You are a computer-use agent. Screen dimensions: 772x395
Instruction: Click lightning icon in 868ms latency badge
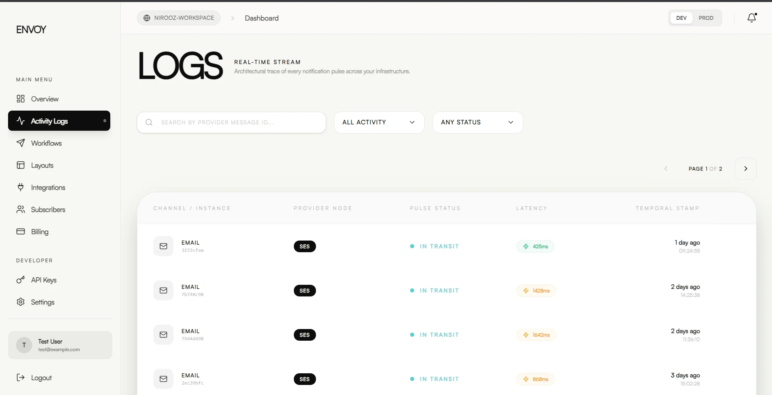(526, 379)
